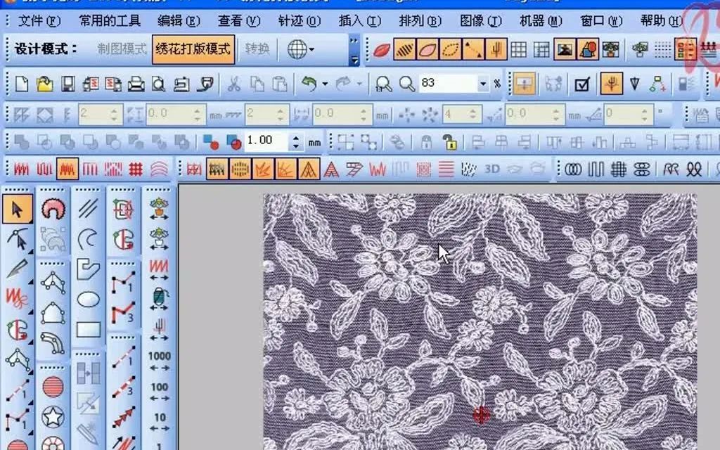720x450 pixels.
Task: Undo the last action with green arrow
Action: (x=309, y=84)
